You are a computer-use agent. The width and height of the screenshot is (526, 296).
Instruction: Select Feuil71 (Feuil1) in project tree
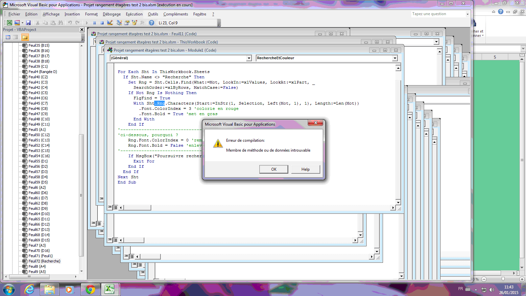[40, 256]
